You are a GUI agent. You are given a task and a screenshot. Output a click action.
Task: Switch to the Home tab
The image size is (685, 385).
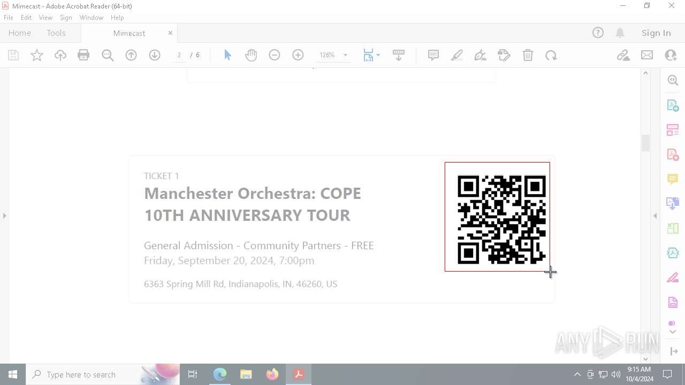[x=20, y=33]
